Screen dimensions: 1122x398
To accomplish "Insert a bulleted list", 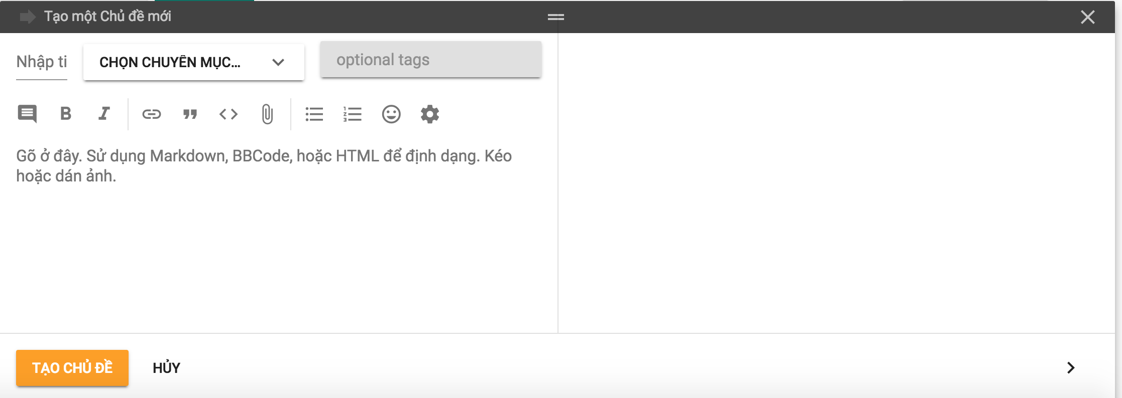I will (314, 114).
